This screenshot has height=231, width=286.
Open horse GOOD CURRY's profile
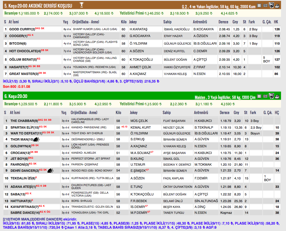[x=20, y=29]
